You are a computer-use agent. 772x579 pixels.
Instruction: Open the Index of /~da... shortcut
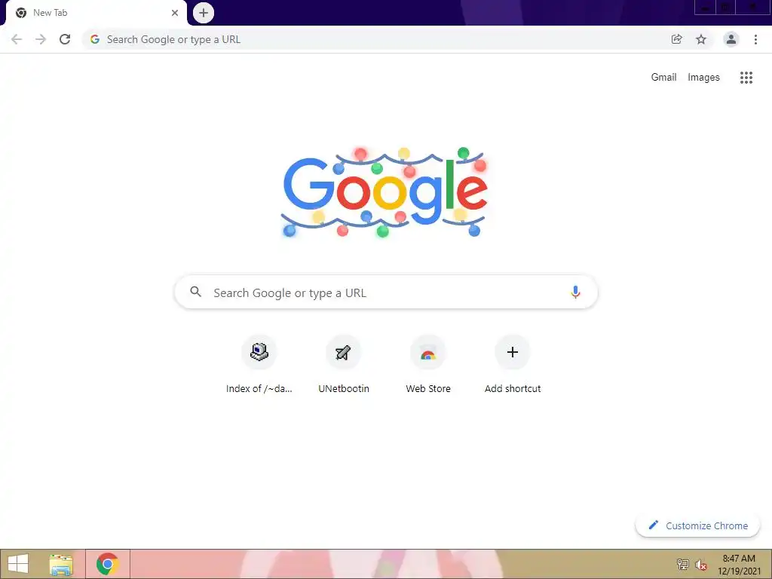coord(259,366)
